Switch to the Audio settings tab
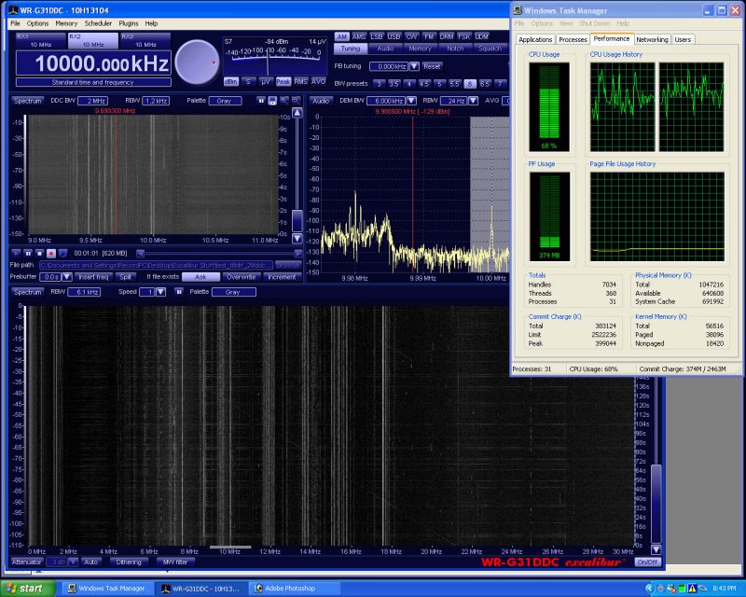The image size is (746, 597). tap(385, 49)
